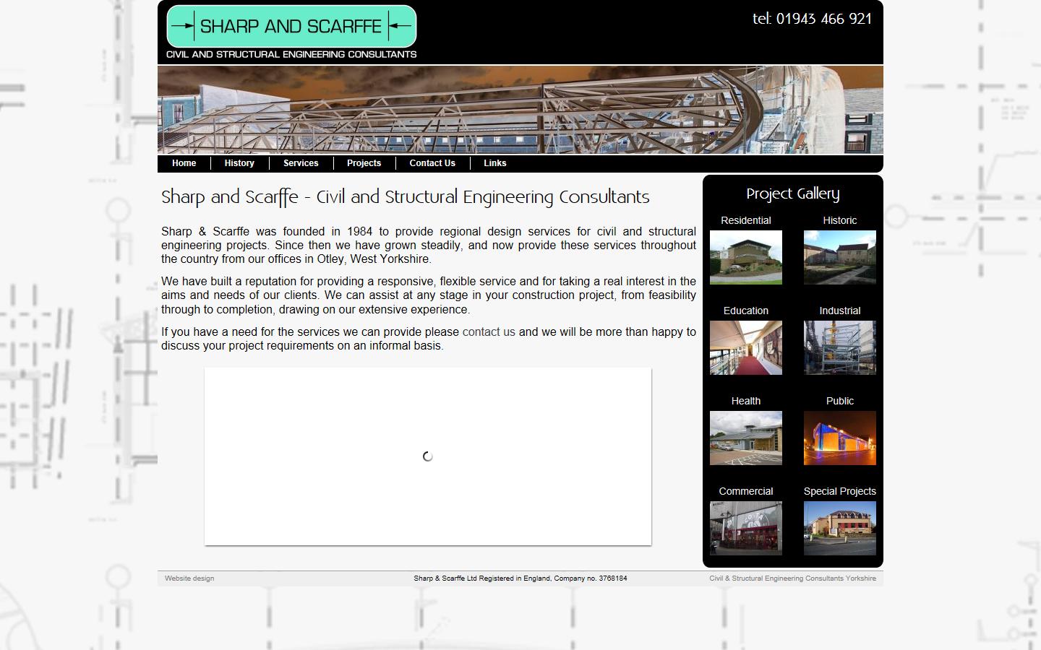Open the Contact Us menu item
Viewport: 1041px width, 650px height.
[432, 163]
